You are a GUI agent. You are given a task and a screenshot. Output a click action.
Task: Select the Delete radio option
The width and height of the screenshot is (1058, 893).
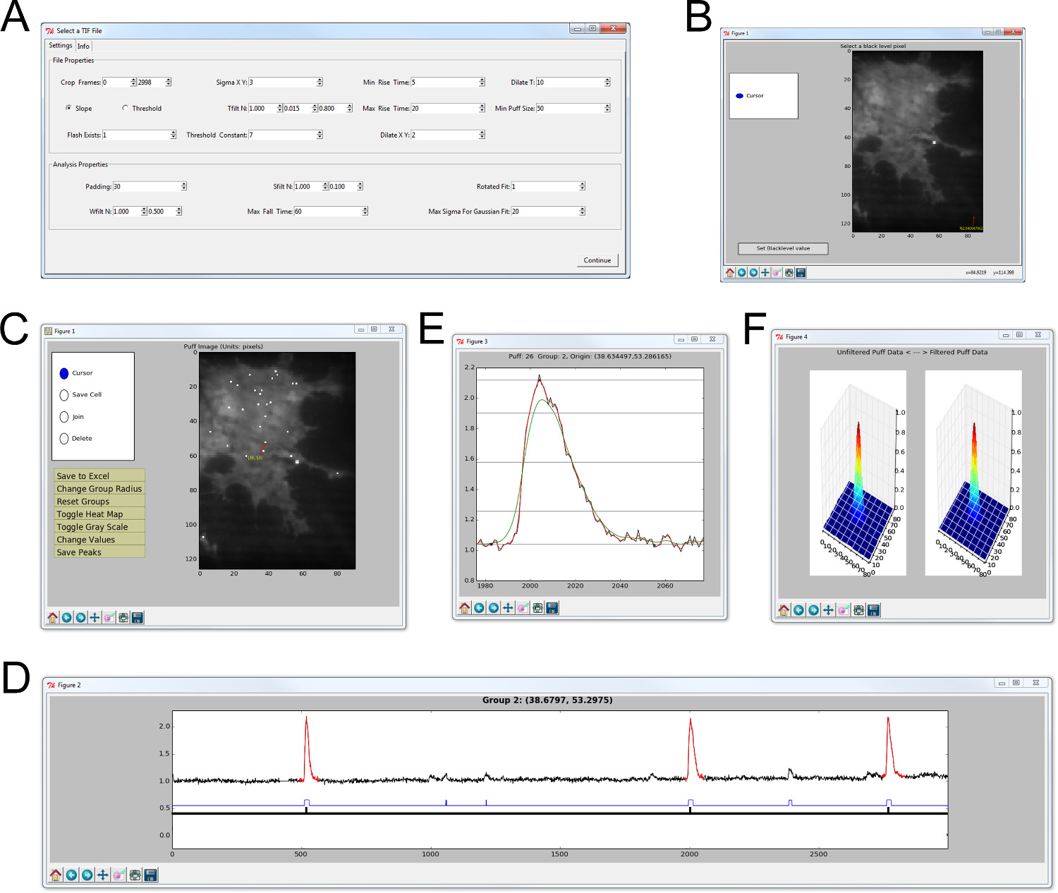point(64,439)
